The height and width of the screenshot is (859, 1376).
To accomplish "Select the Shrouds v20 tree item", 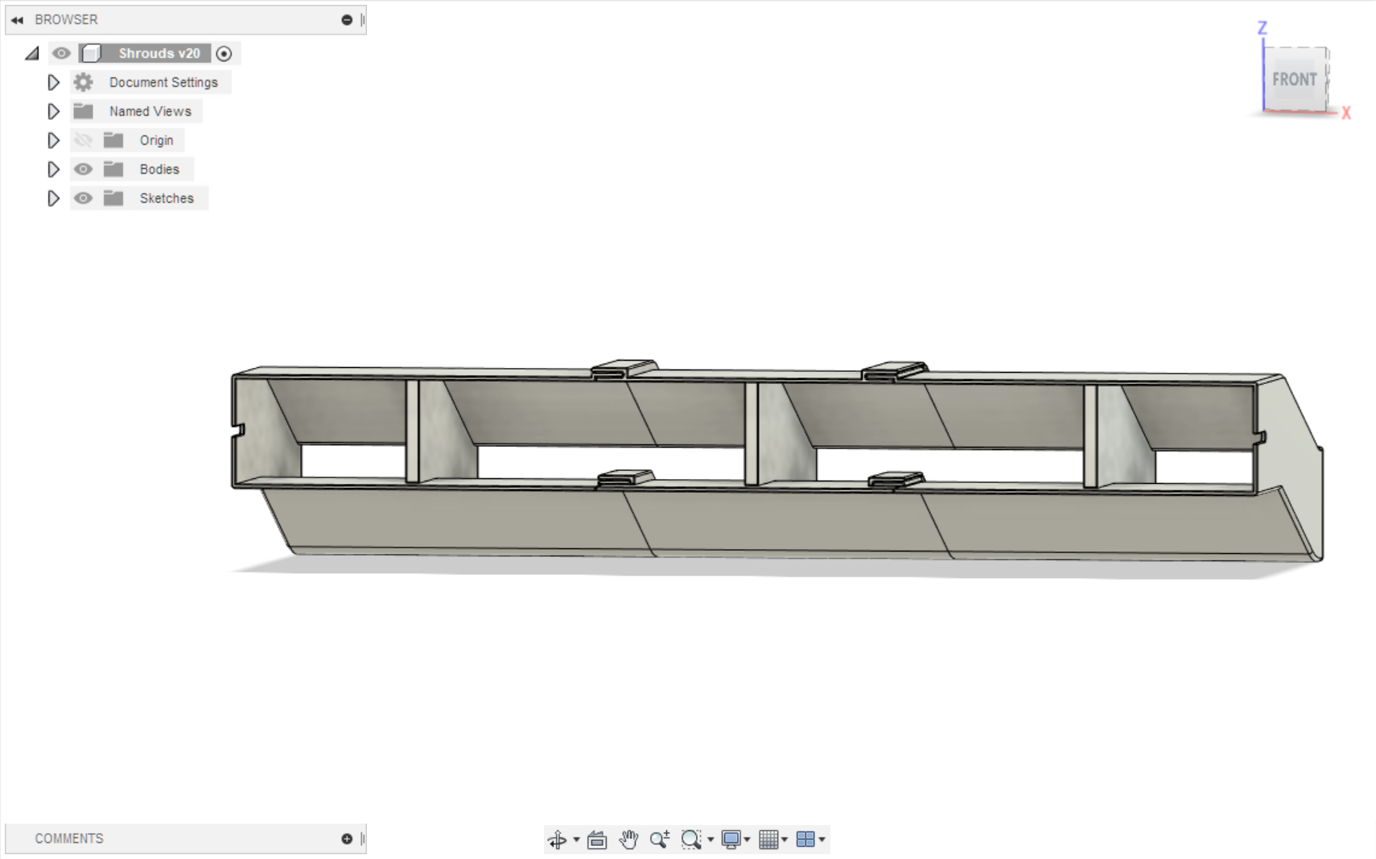I will [159, 53].
